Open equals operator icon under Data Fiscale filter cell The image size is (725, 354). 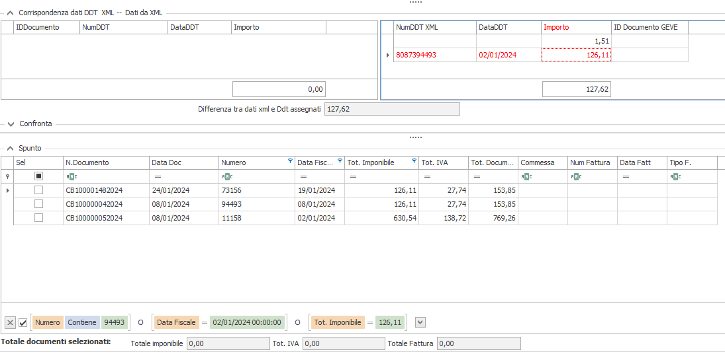303,176
